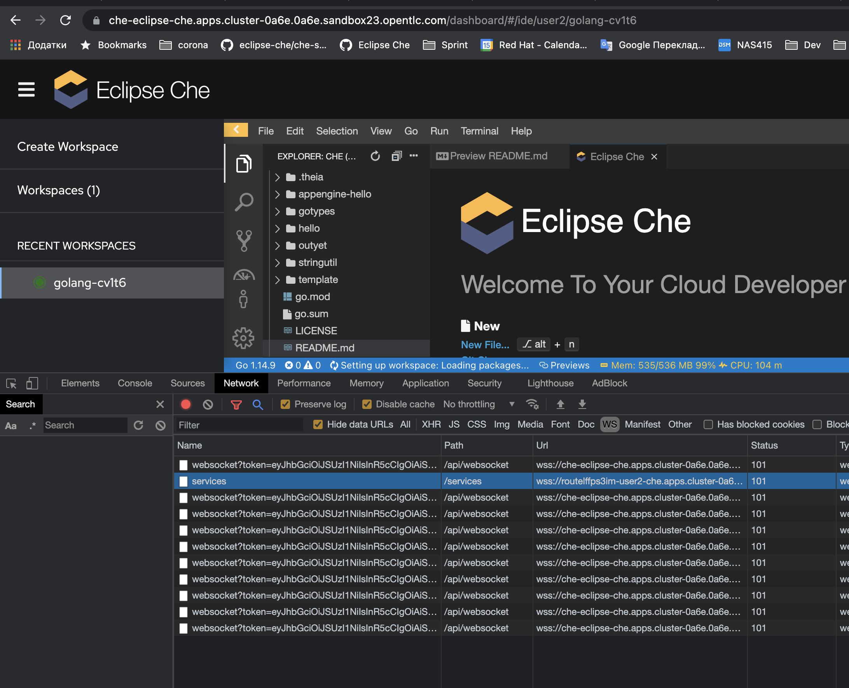
Task: Open the No throttling dropdown
Action: 478,404
